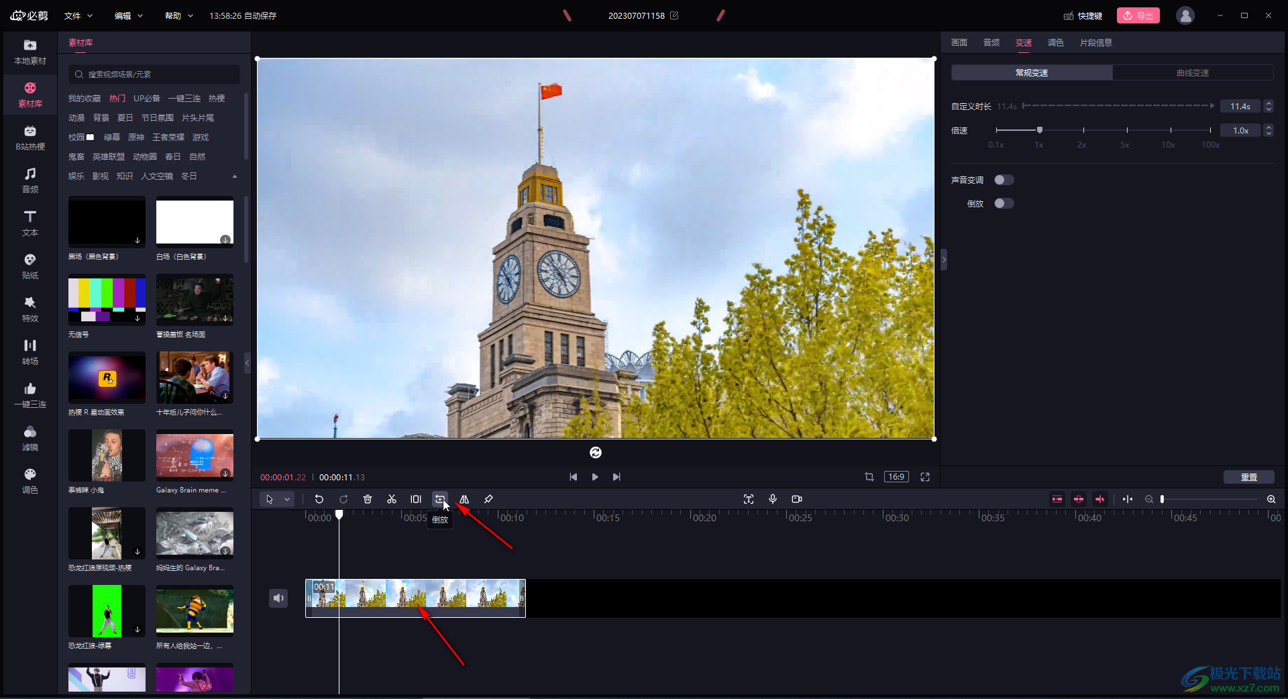
Task: Switch to the 片段信息 tab
Action: tap(1096, 43)
